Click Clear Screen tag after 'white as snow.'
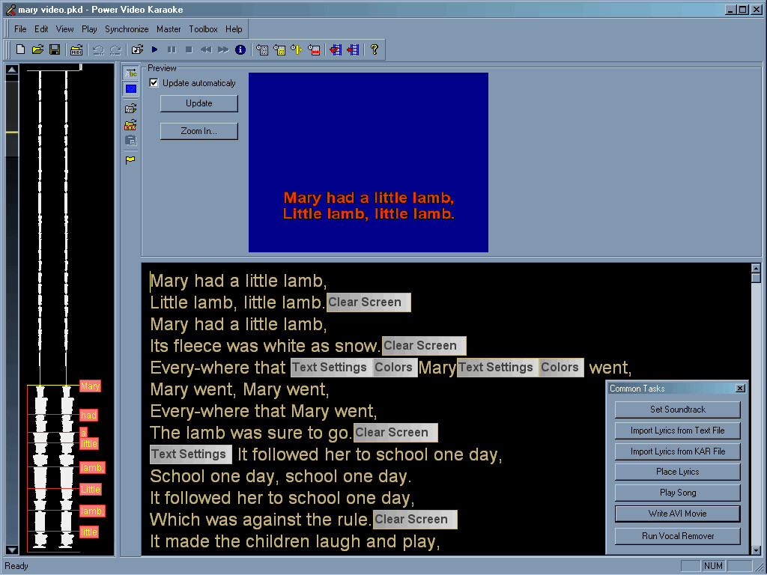 pos(424,346)
